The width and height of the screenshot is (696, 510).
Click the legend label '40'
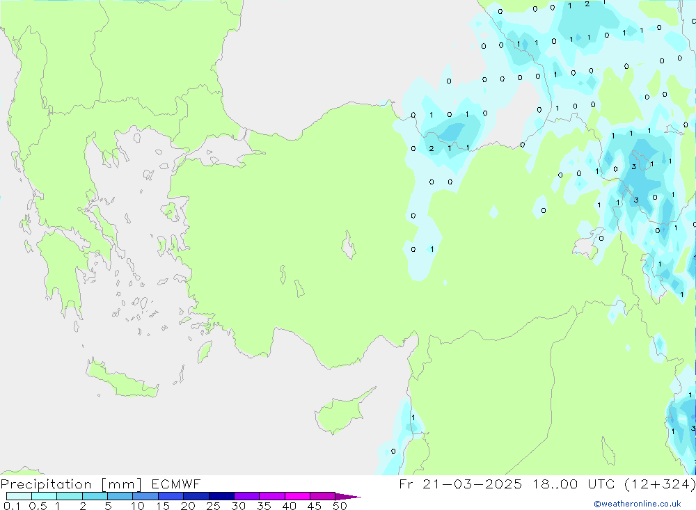[289, 506]
